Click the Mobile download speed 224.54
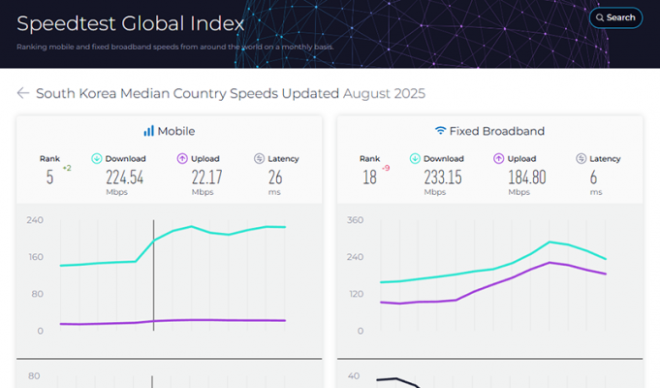 pos(124,177)
